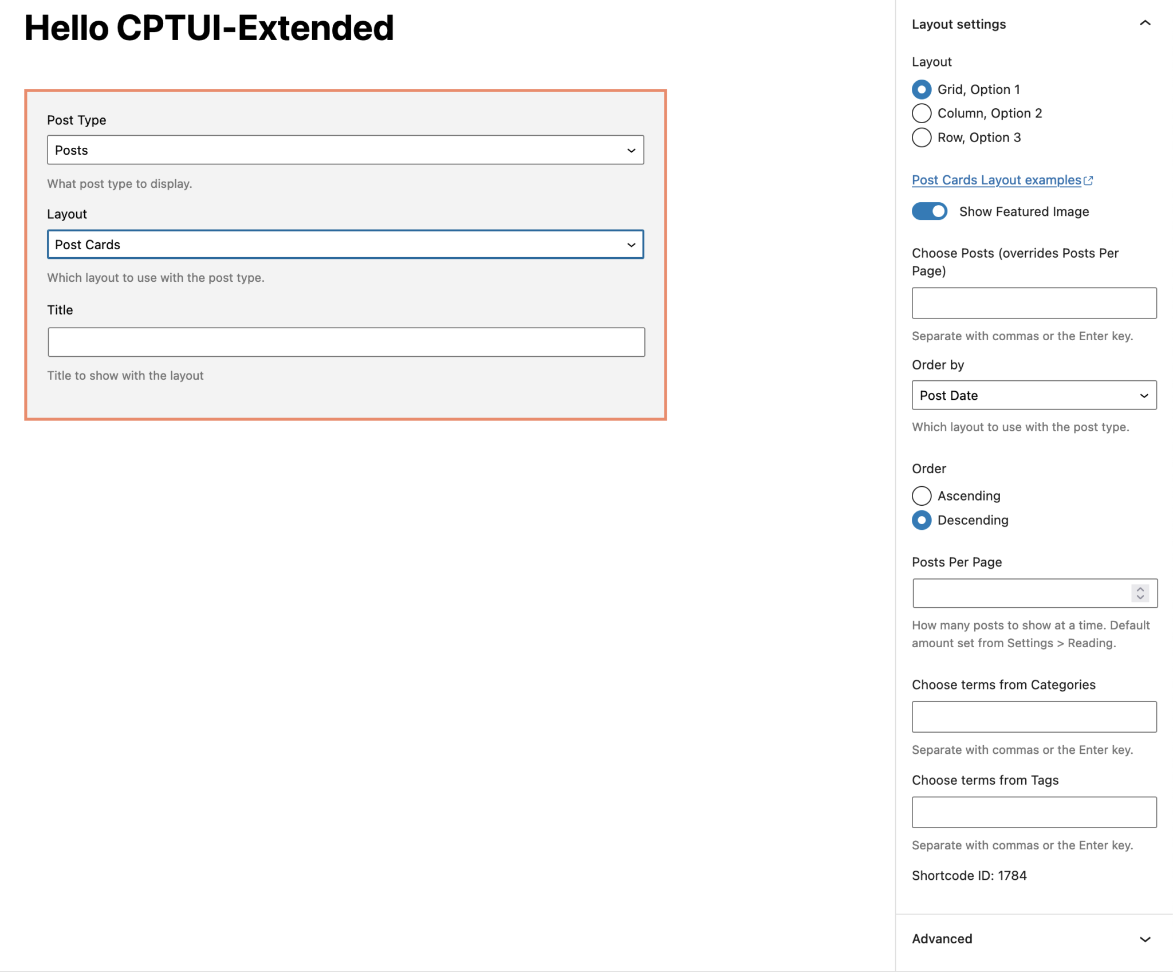Open Post Cards Layout examples link
1173x972 pixels.
[x=996, y=180]
